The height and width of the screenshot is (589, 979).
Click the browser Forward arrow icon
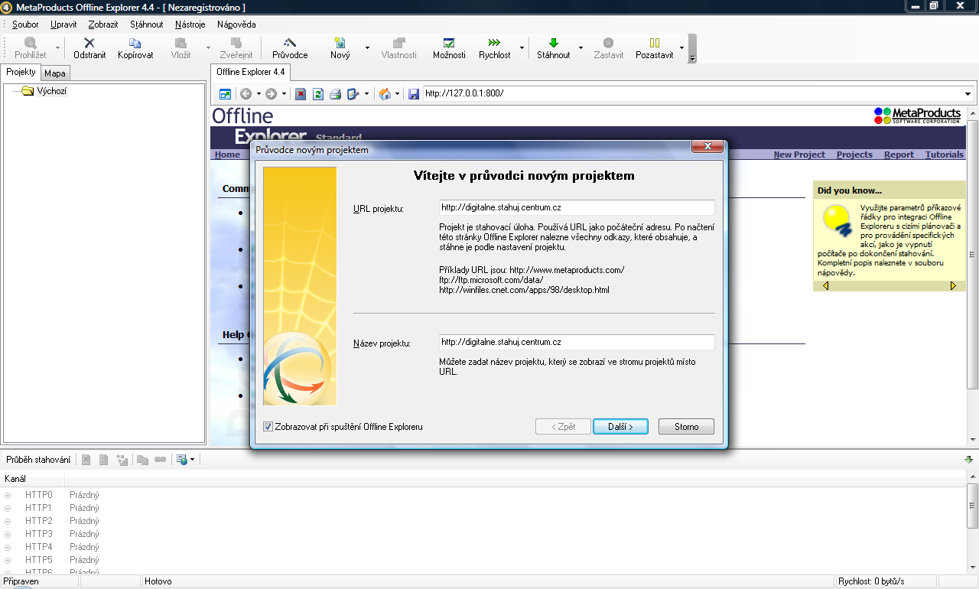271,94
